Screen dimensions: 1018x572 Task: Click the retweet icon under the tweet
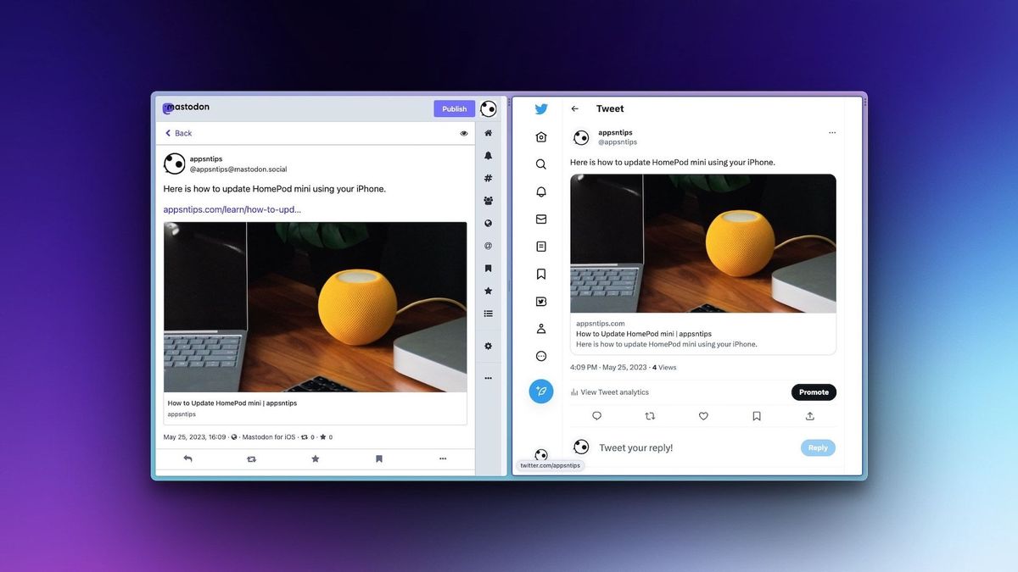tap(650, 416)
